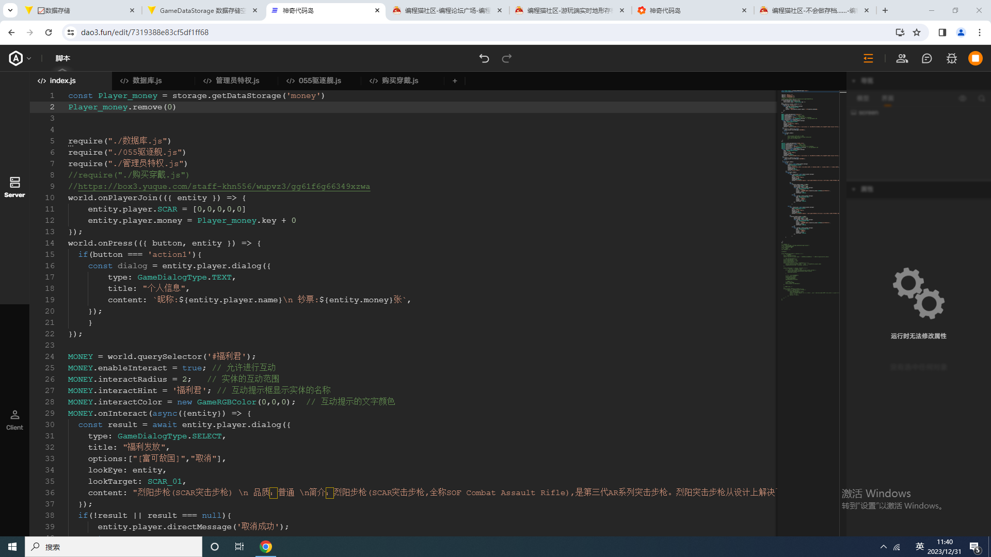991x557 pixels.
Task: Open the Arena logo main menu
Action: click(x=16, y=58)
